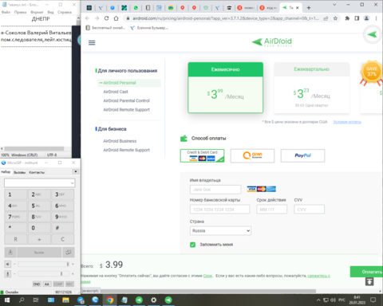Open the MicroSIP menu arrow beside tabs
The width and height of the screenshot is (383, 306).
(76, 171)
